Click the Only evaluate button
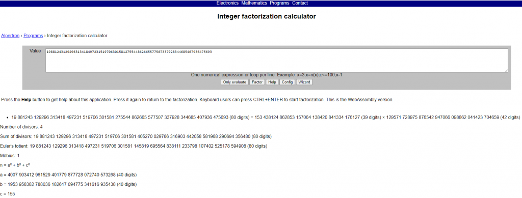Screen dimensions: 522x198 [x=234, y=82]
